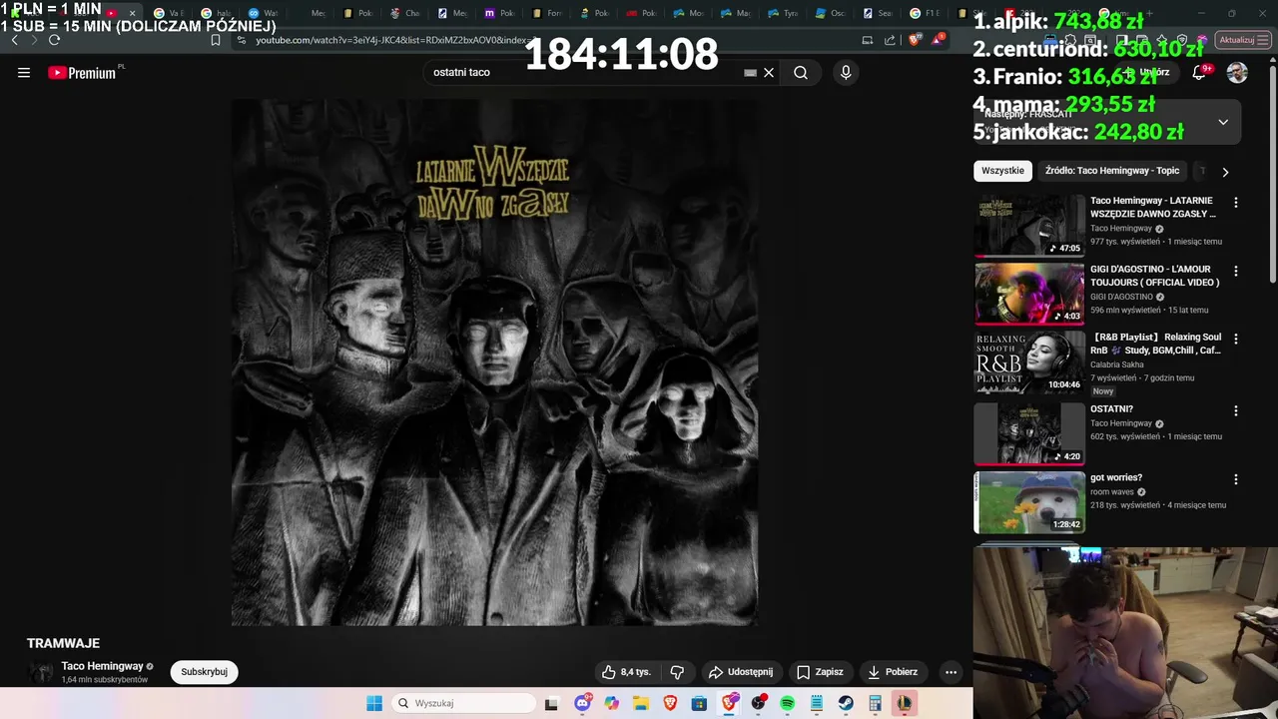Click the Udostępnij share button
This screenshot has width=1278, height=719.
click(741, 672)
